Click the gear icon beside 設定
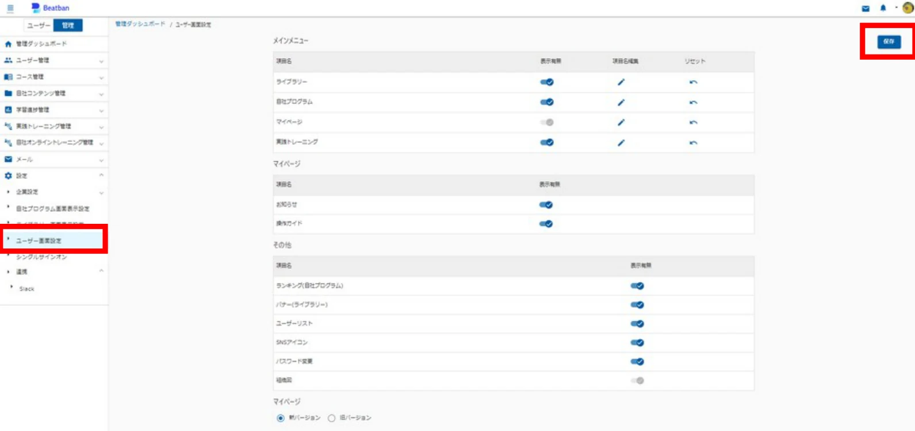The width and height of the screenshot is (915, 431). click(8, 176)
